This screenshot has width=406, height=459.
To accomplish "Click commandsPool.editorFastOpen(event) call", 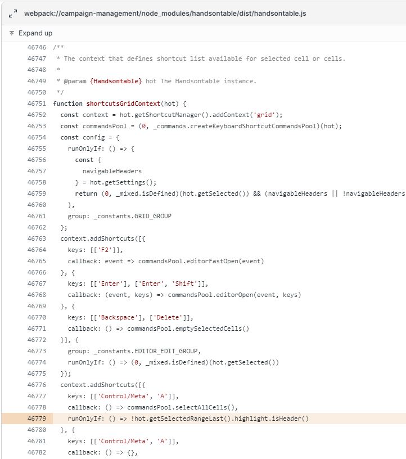I will (x=201, y=261).
